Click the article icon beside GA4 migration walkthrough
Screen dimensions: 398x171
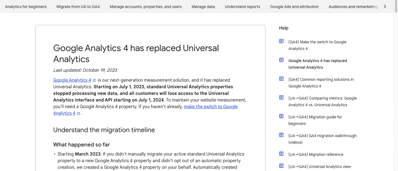[281, 135]
